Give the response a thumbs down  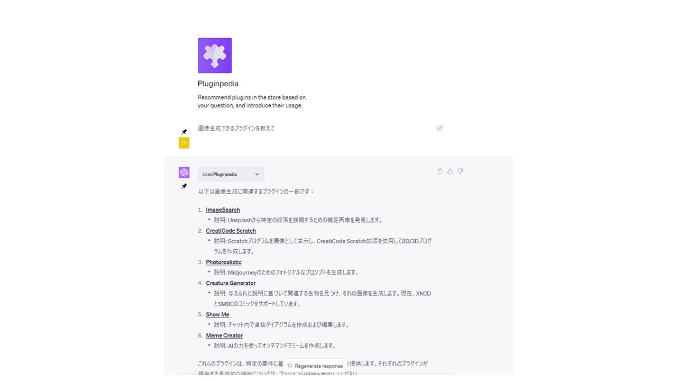point(460,171)
